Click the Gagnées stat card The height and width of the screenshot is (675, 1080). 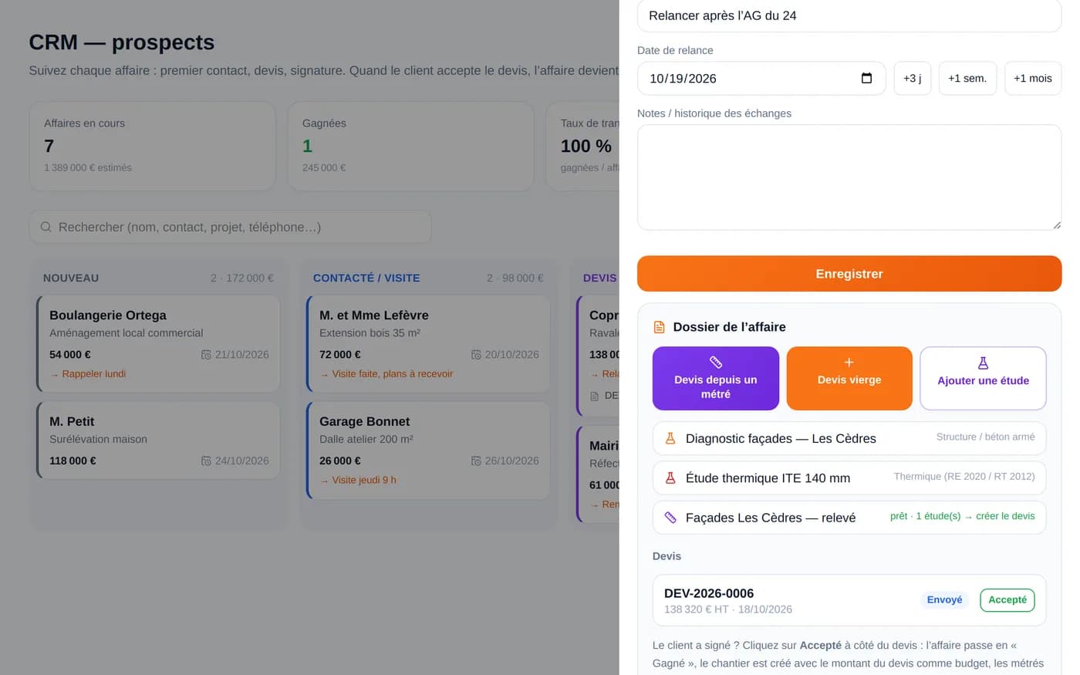(410, 146)
